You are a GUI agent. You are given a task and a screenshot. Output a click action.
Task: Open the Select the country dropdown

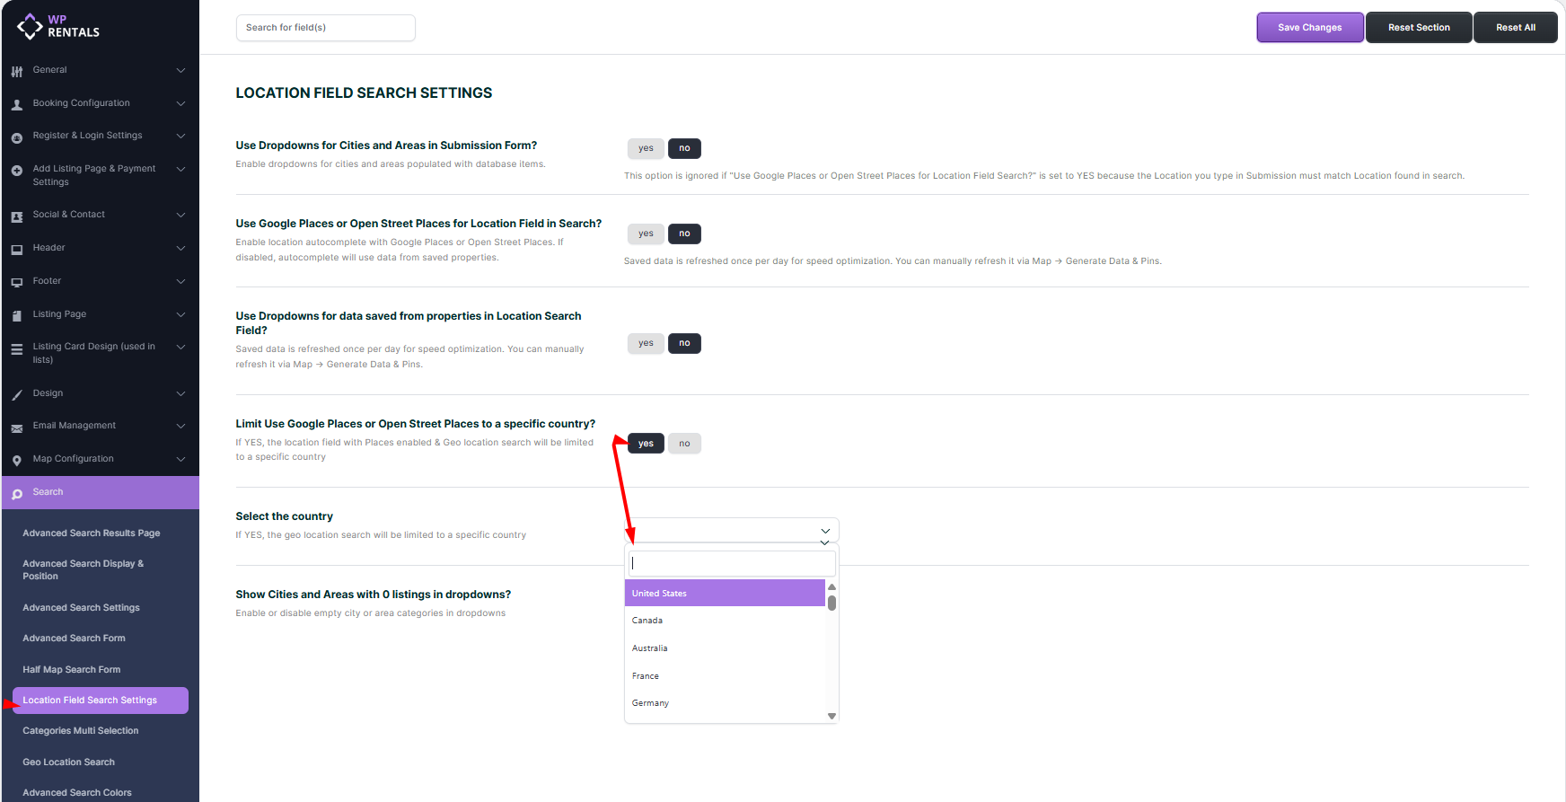coord(731,531)
